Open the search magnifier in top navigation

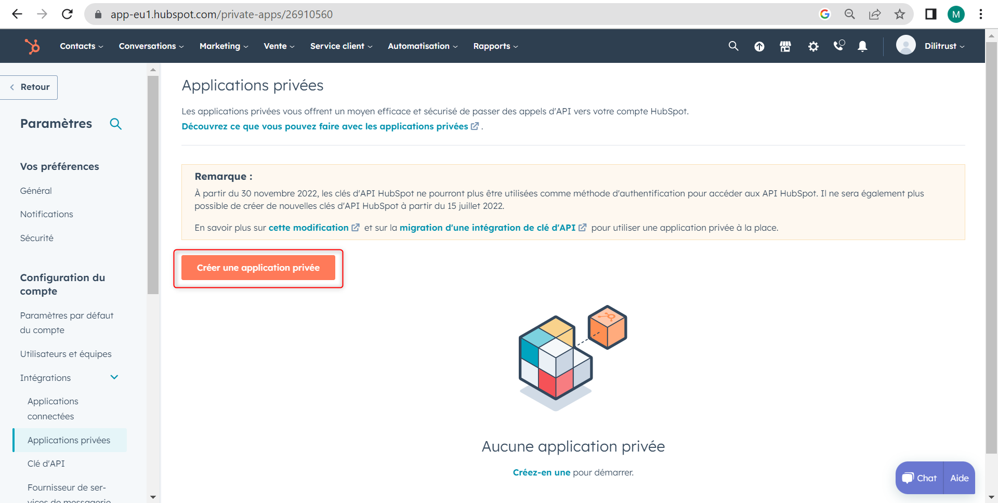coord(733,46)
